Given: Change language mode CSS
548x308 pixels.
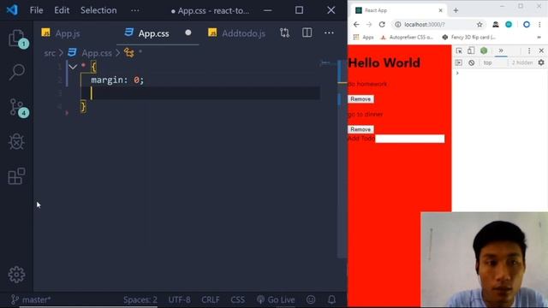Looking at the screenshot, I should (238, 299).
